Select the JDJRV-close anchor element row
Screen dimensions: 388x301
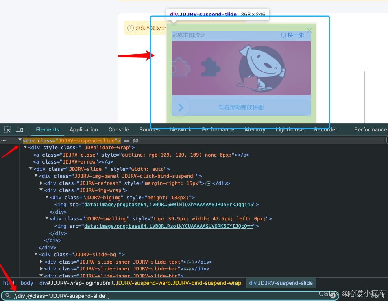tap(141, 155)
